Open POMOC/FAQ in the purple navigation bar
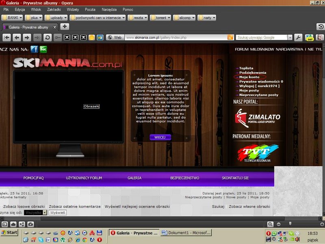 [34, 178]
